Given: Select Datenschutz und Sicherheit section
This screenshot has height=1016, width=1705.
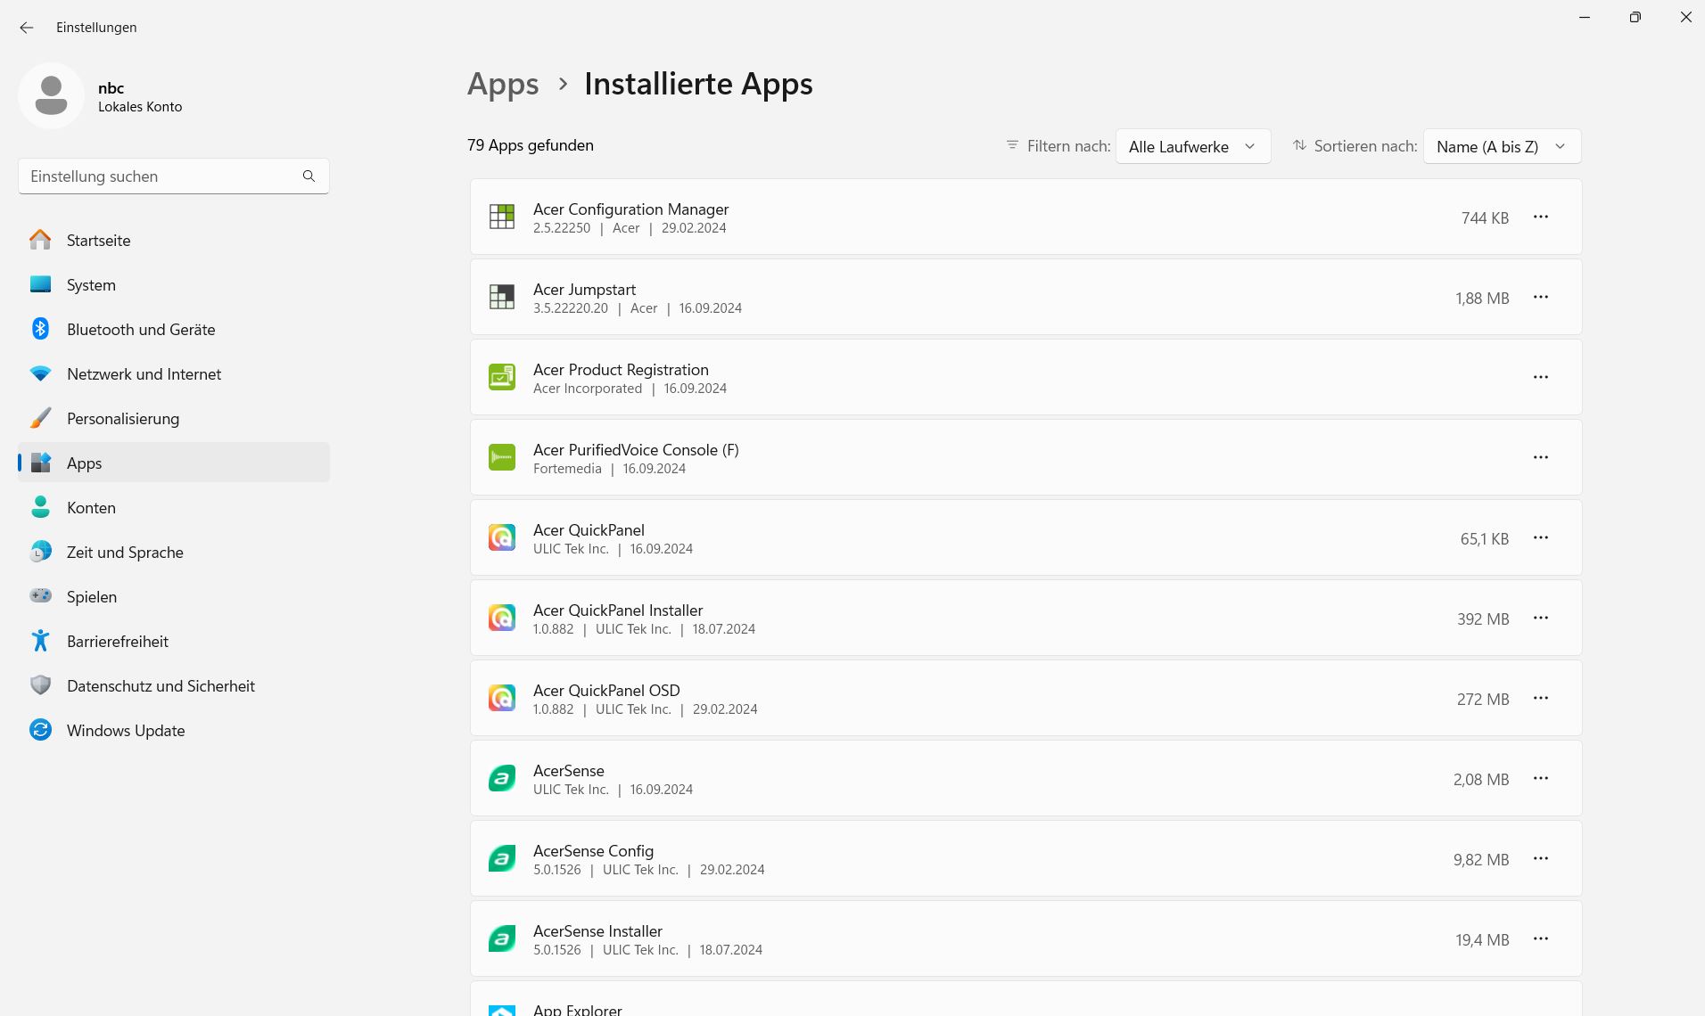Looking at the screenshot, I should (161, 686).
